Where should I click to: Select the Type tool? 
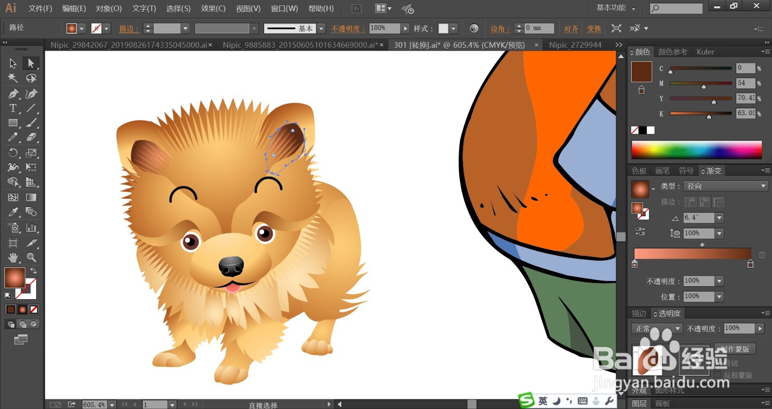(x=13, y=108)
